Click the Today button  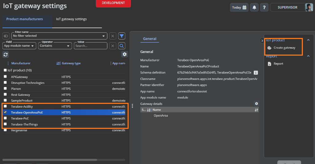tap(239, 7)
